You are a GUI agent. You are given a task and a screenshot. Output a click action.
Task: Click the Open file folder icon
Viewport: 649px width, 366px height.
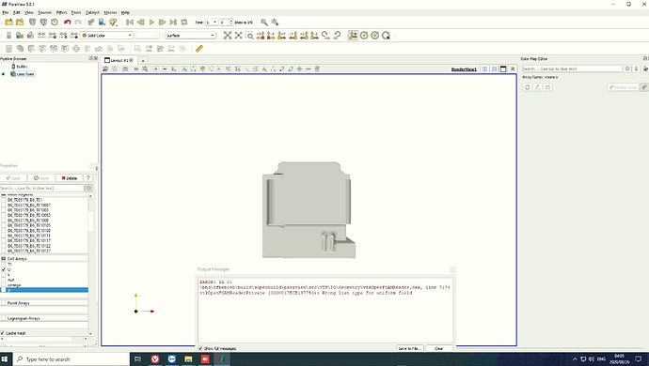click(x=9, y=22)
